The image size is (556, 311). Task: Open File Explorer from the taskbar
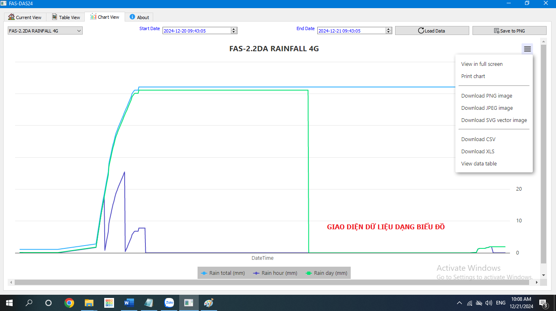(x=89, y=303)
